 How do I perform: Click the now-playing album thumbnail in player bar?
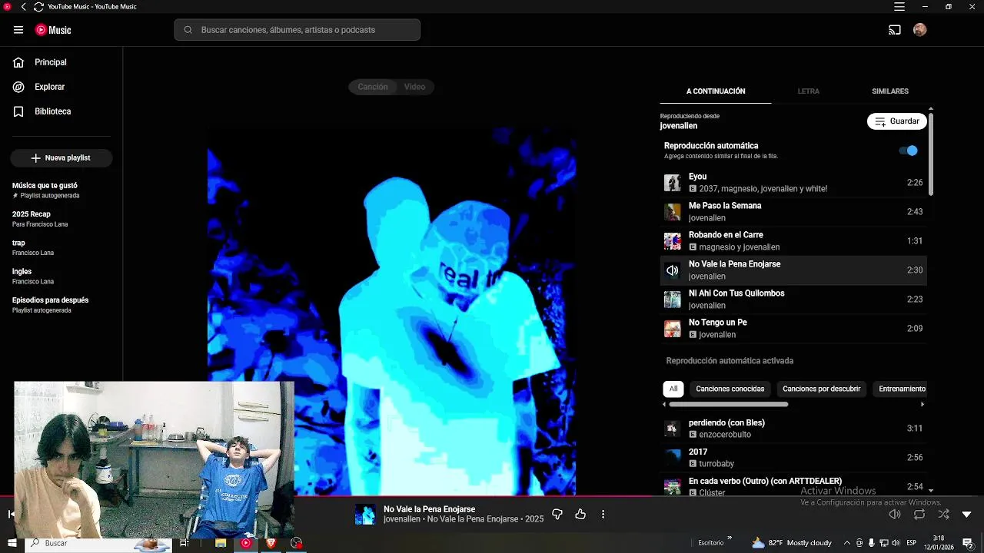click(x=365, y=514)
